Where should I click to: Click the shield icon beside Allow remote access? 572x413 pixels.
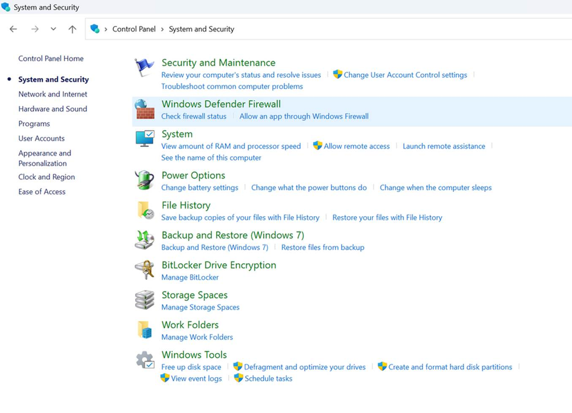click(x=318, y=145)
